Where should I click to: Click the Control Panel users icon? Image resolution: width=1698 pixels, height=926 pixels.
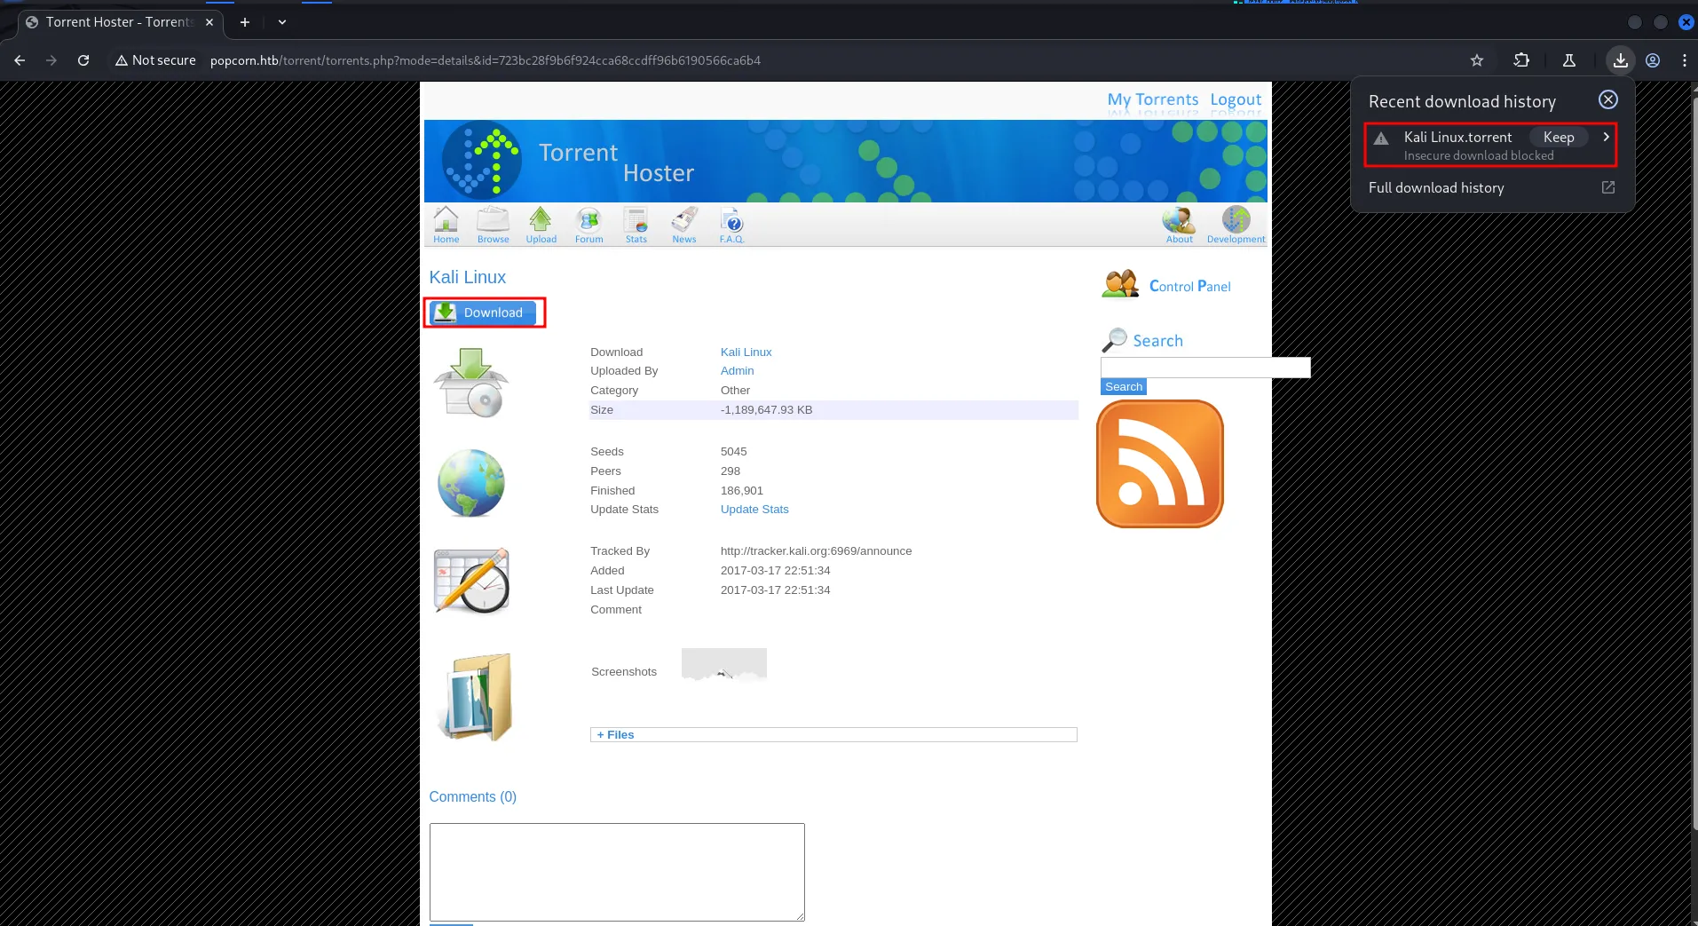[1120, 285]
